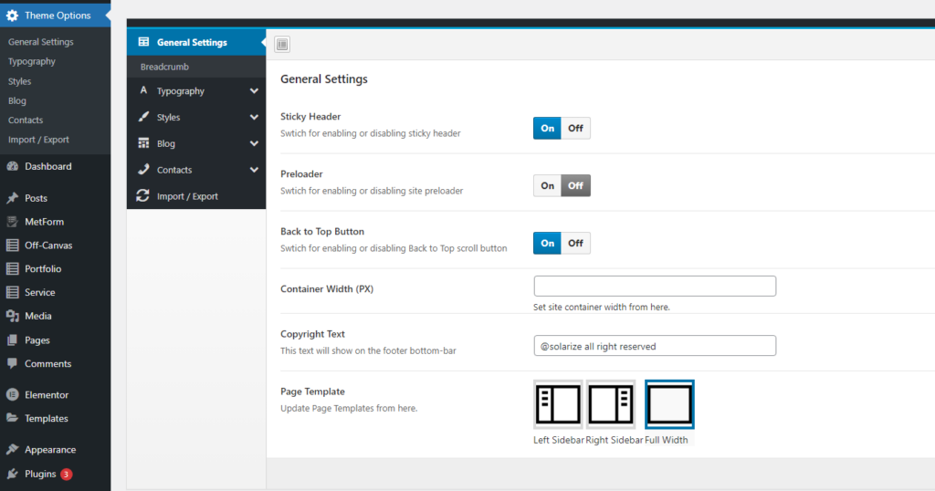The image size is (935, 491).
Task: Expand the Styles section chevron
Action: (253, 118)
